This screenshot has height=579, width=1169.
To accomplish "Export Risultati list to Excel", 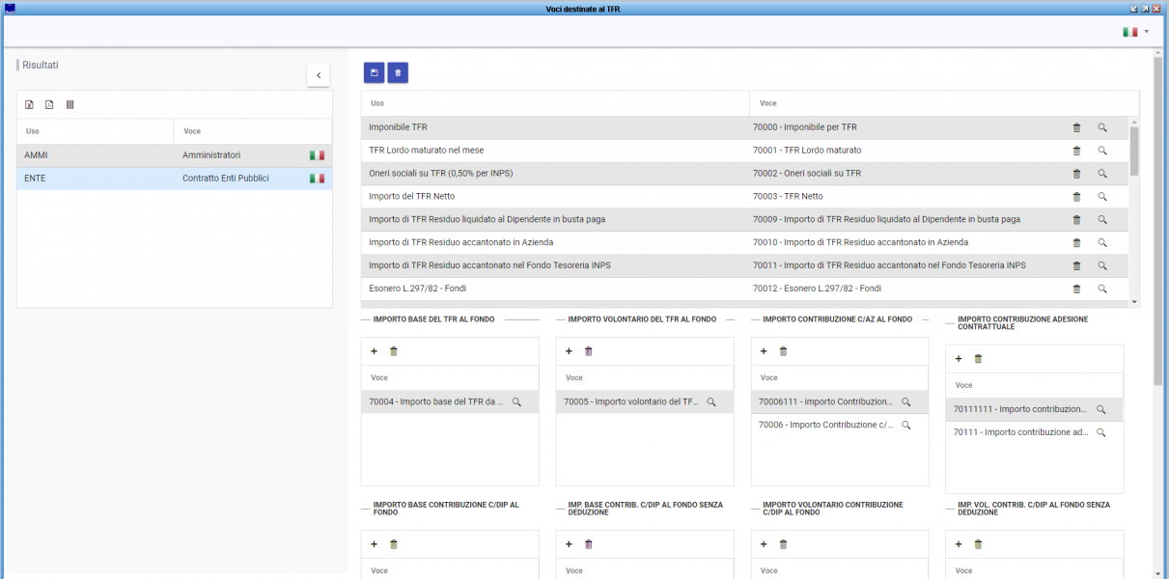I will [29, 104].
